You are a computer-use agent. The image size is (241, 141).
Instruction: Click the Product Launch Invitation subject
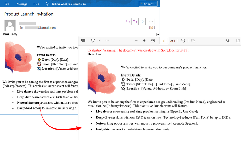[29, 14]
